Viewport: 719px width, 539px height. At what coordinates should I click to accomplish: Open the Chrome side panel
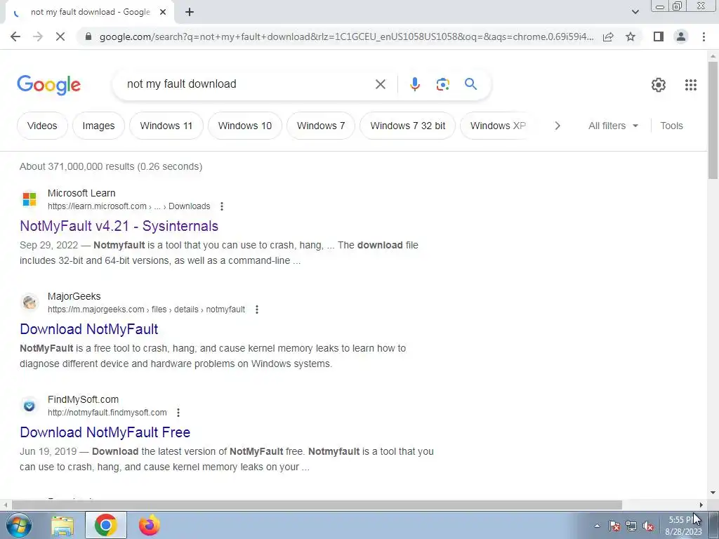point(659,36)
